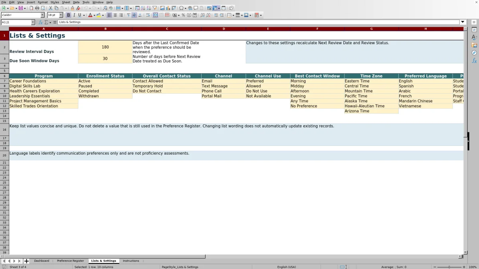Open the Paste options dropdown arrow
This screenshot has height=269, width=479.
[66, 8]
